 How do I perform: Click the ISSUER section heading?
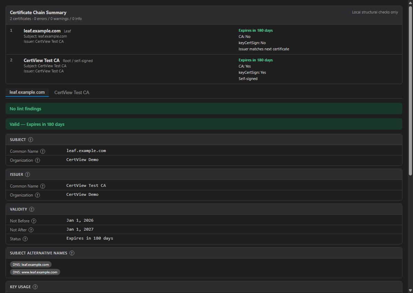[x=17, y=174]
